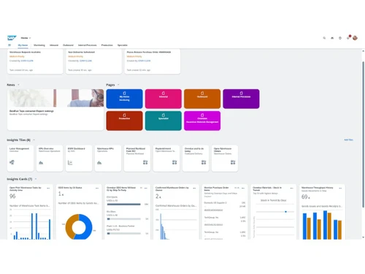
Task: Open Replenishment tile icon
Action: pyautogui.click(x=174, y=162)
